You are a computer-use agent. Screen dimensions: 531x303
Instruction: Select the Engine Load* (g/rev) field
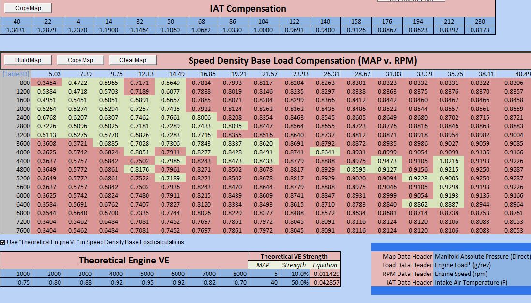(482, 265)
